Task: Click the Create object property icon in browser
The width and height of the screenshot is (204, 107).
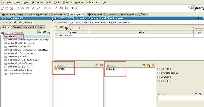Action: pyautogui.click(x=40, y=32)
